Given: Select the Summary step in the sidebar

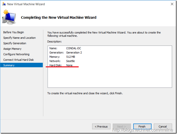Looking at the screenshot, I should (x=9, y=65).
